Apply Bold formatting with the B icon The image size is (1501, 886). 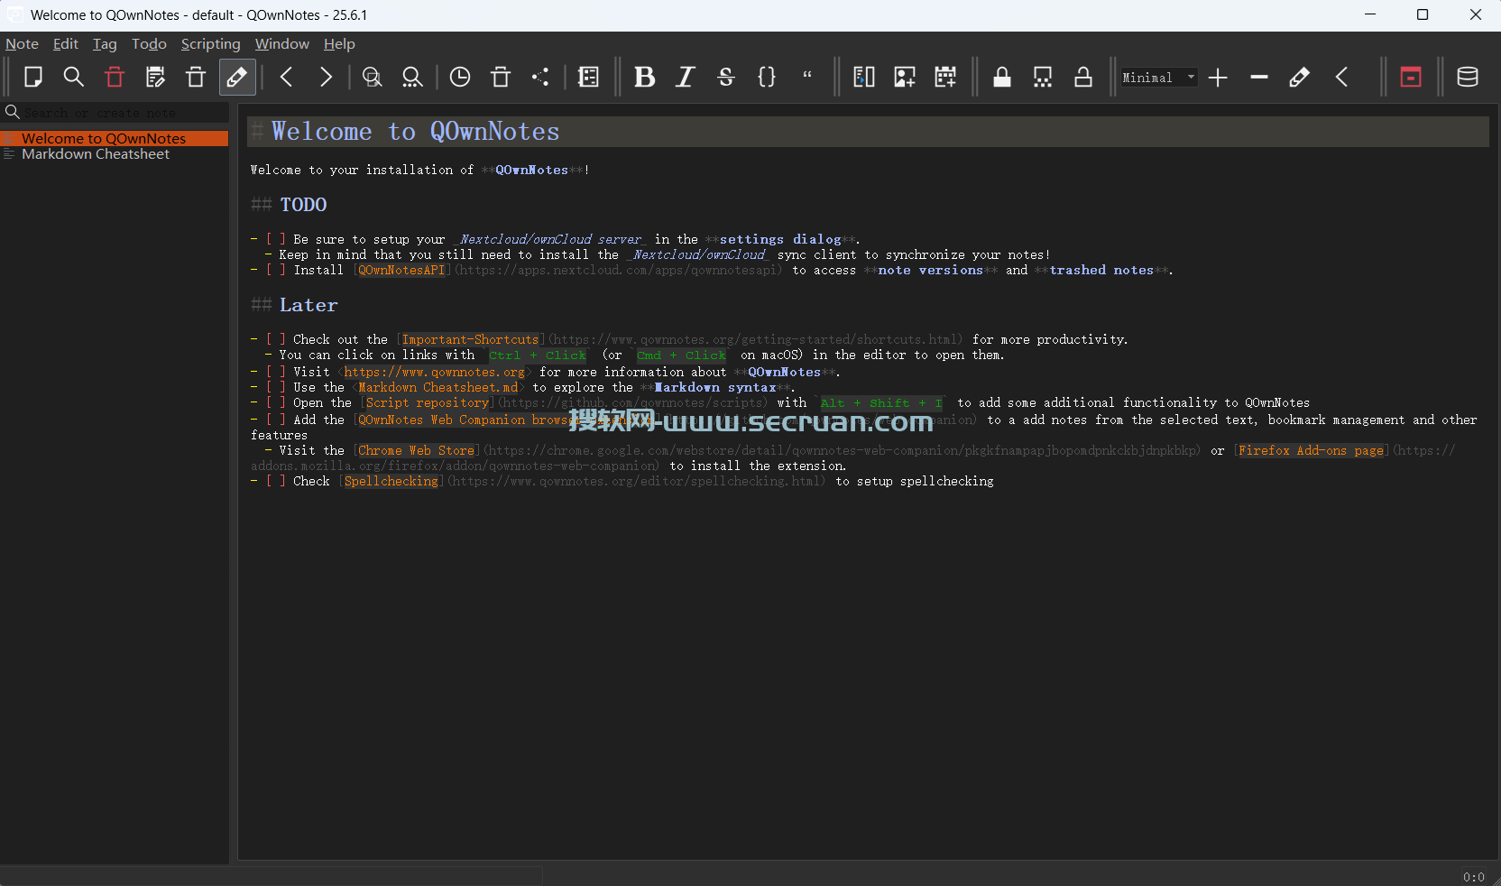[644, 78]
